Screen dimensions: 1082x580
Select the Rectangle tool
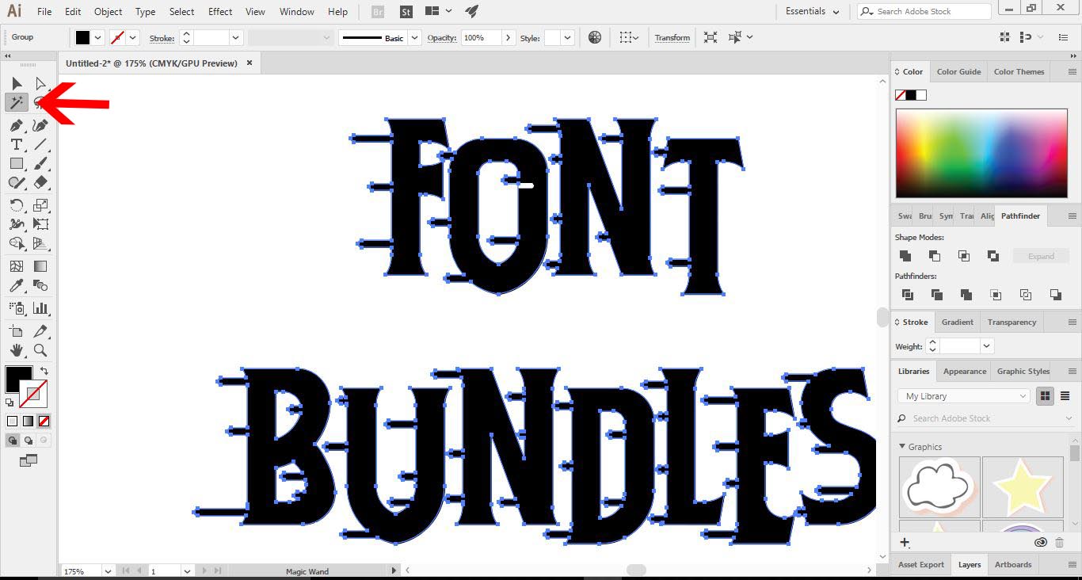pyautogui.click(x=17, y=163)
